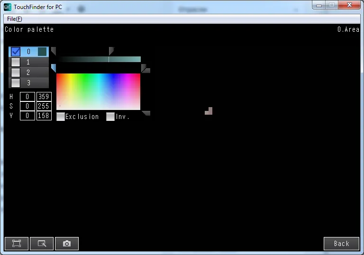Image resolution: width=364 pixels, height=255 pixels.
Task: Enable color palette entry 3 checkbox
Action: [15, 83]
